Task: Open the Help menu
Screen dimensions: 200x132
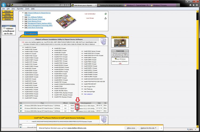Action: pyautogui.click(x=33, y=9)
